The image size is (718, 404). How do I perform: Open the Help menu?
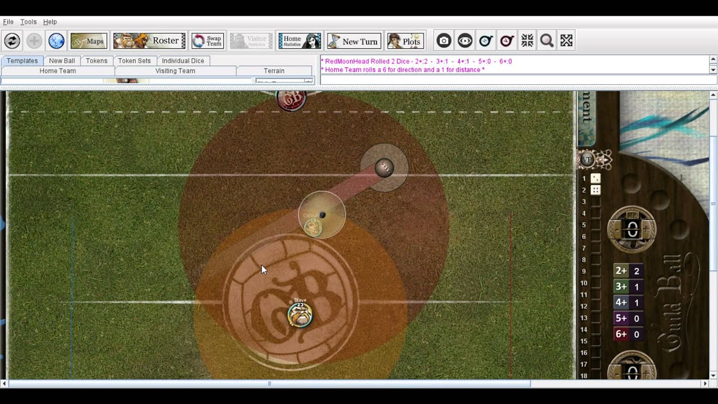[50, 22]
